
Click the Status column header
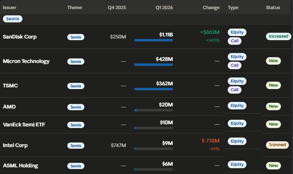273,7
